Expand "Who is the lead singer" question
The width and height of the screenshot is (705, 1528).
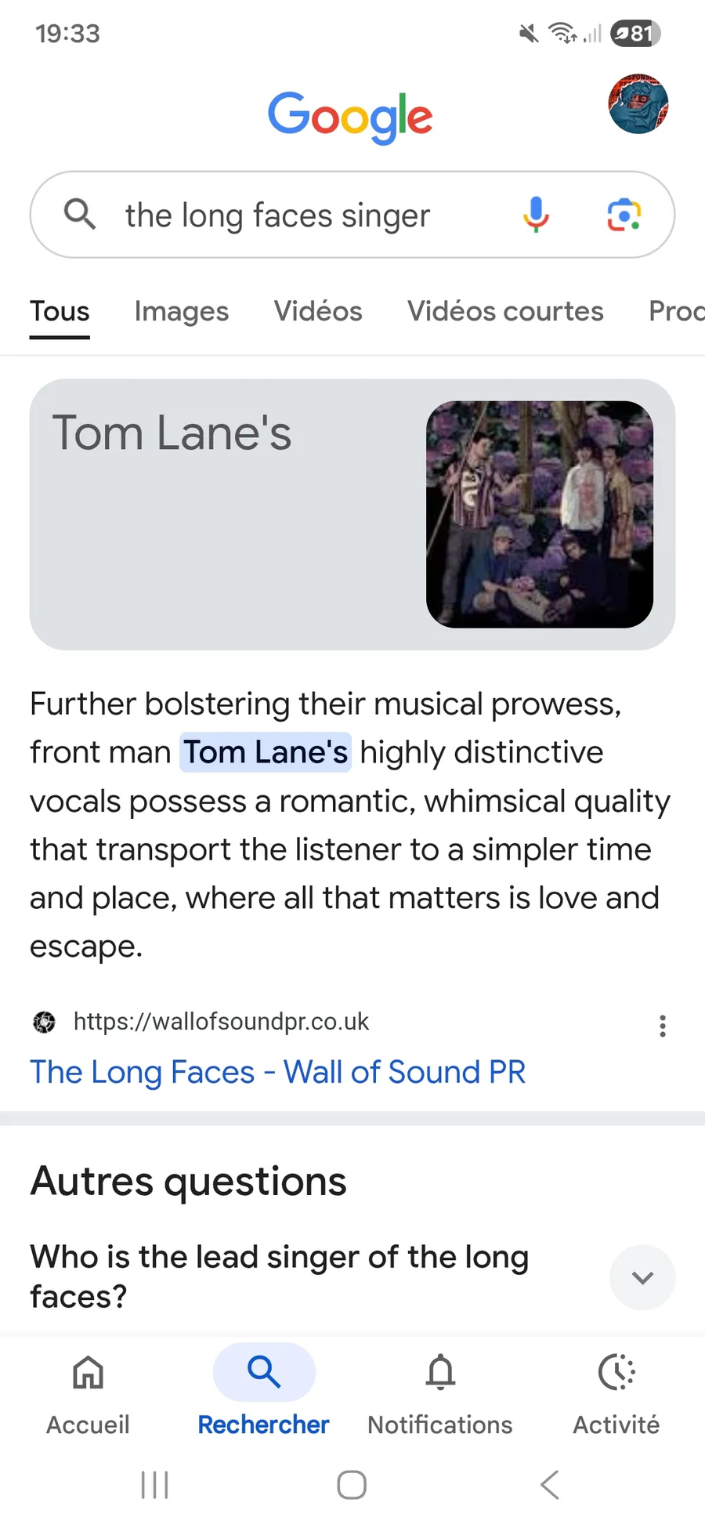click(280, 1276)
